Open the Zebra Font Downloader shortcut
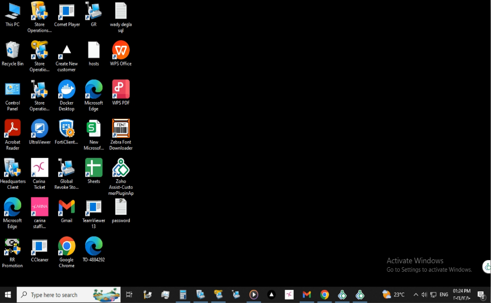 pyautogui.click(x=121, y=135)
